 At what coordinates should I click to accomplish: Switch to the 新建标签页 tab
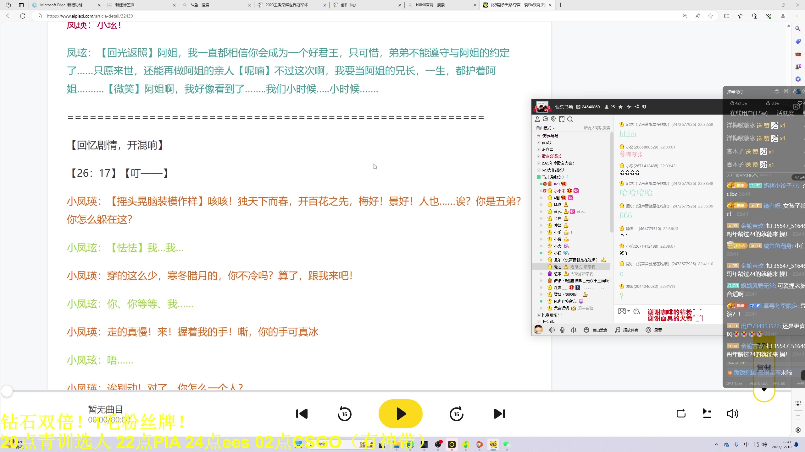point(142,5)
